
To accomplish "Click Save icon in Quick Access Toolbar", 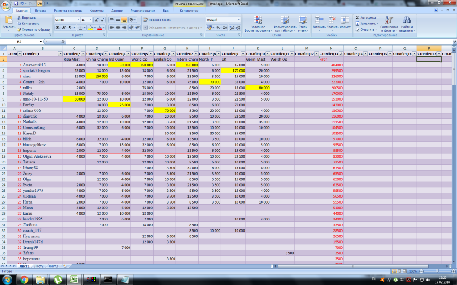I will click(x=16, y=3).
